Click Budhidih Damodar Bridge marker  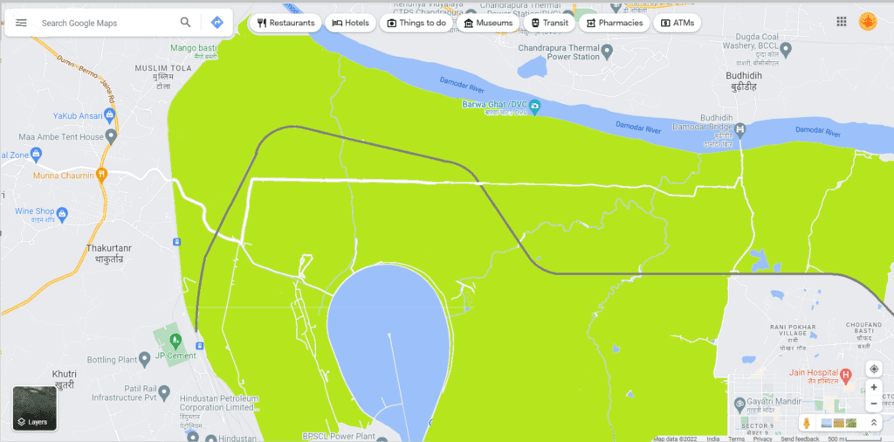pyautogui.click(x=740, y=131)
